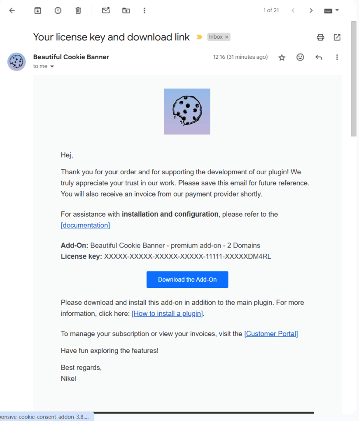
Task: Delete the email with trash icon
Action: (78, 10)
